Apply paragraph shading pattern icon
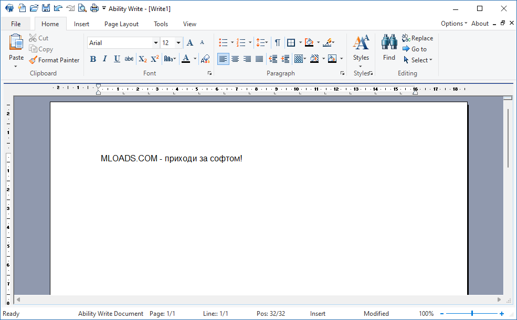The image size is (517, 320). click(x=299, y=59)
